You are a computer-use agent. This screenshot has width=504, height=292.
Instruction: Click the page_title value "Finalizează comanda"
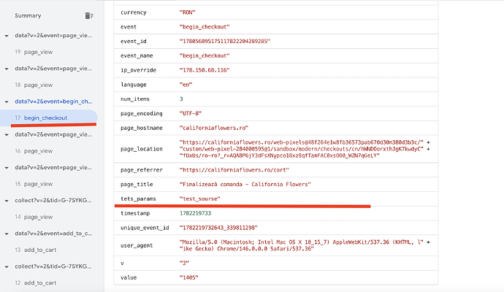point(245,185)
